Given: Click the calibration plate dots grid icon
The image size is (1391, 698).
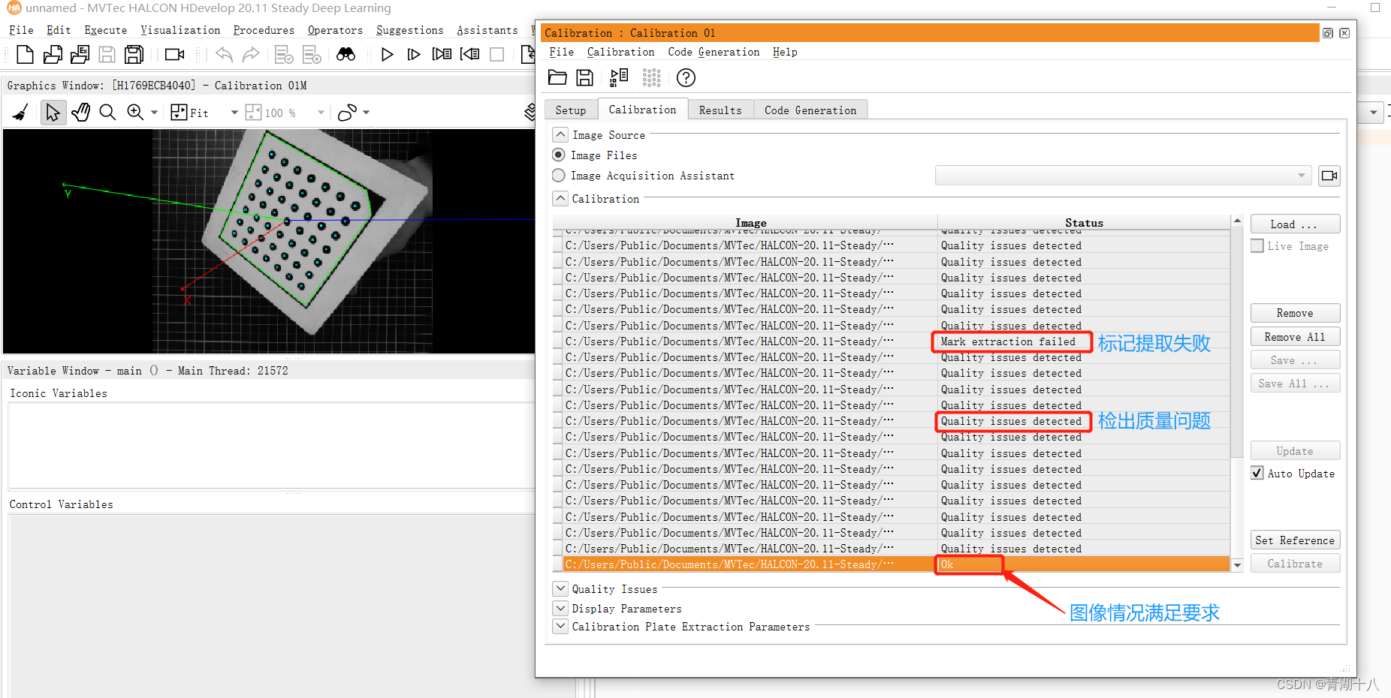Looking at the screenshot, I should (x=651, y=77).
